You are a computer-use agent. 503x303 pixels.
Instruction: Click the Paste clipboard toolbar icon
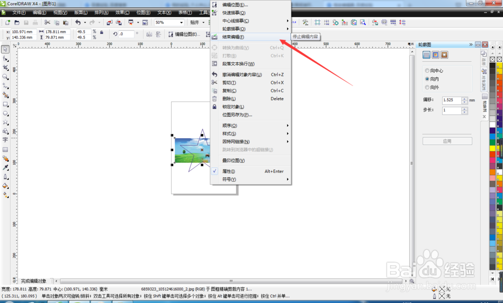66,23
